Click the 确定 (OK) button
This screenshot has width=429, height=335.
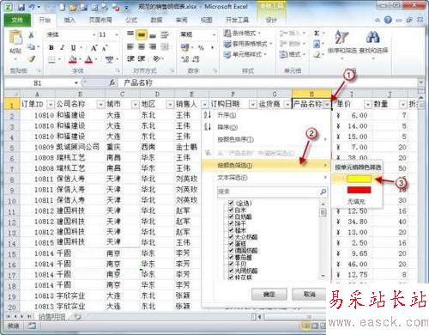click(269, 295)
